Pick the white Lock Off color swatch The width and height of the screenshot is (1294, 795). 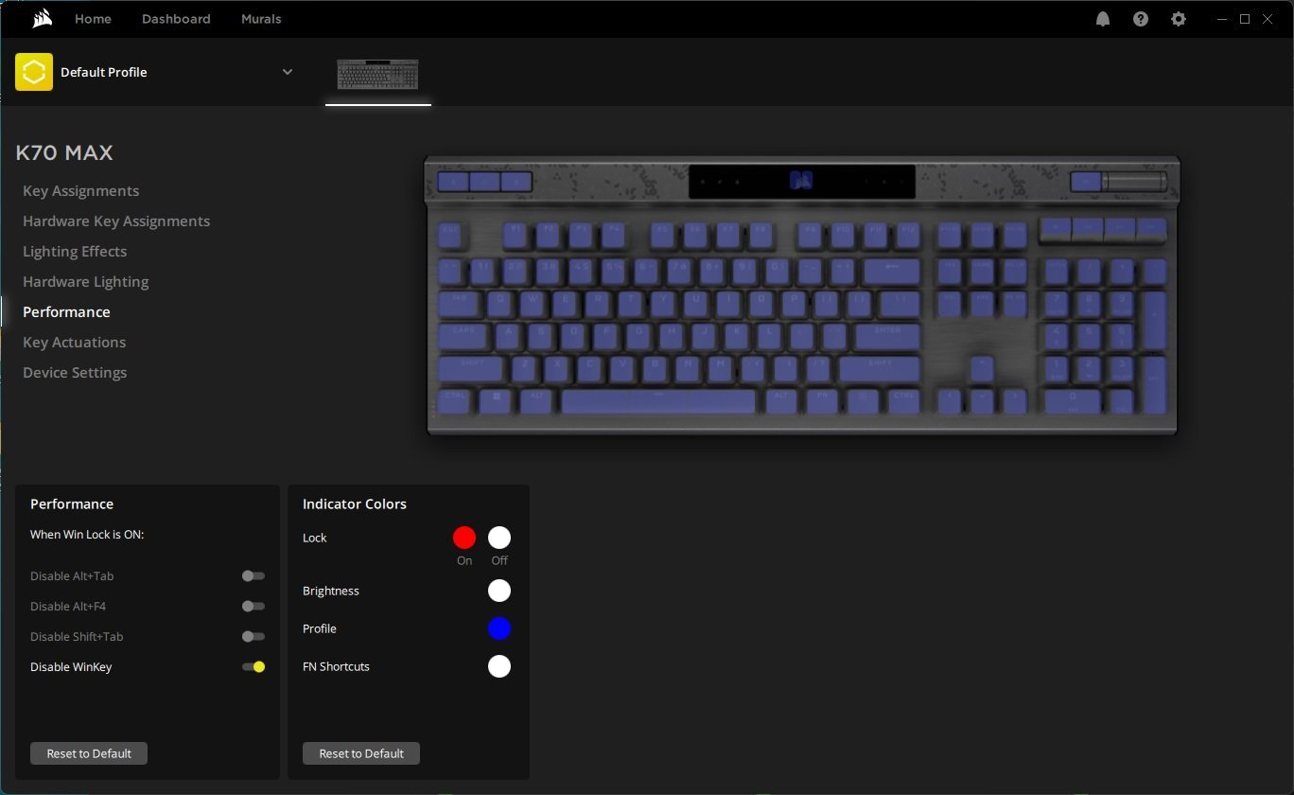(499, 538)
